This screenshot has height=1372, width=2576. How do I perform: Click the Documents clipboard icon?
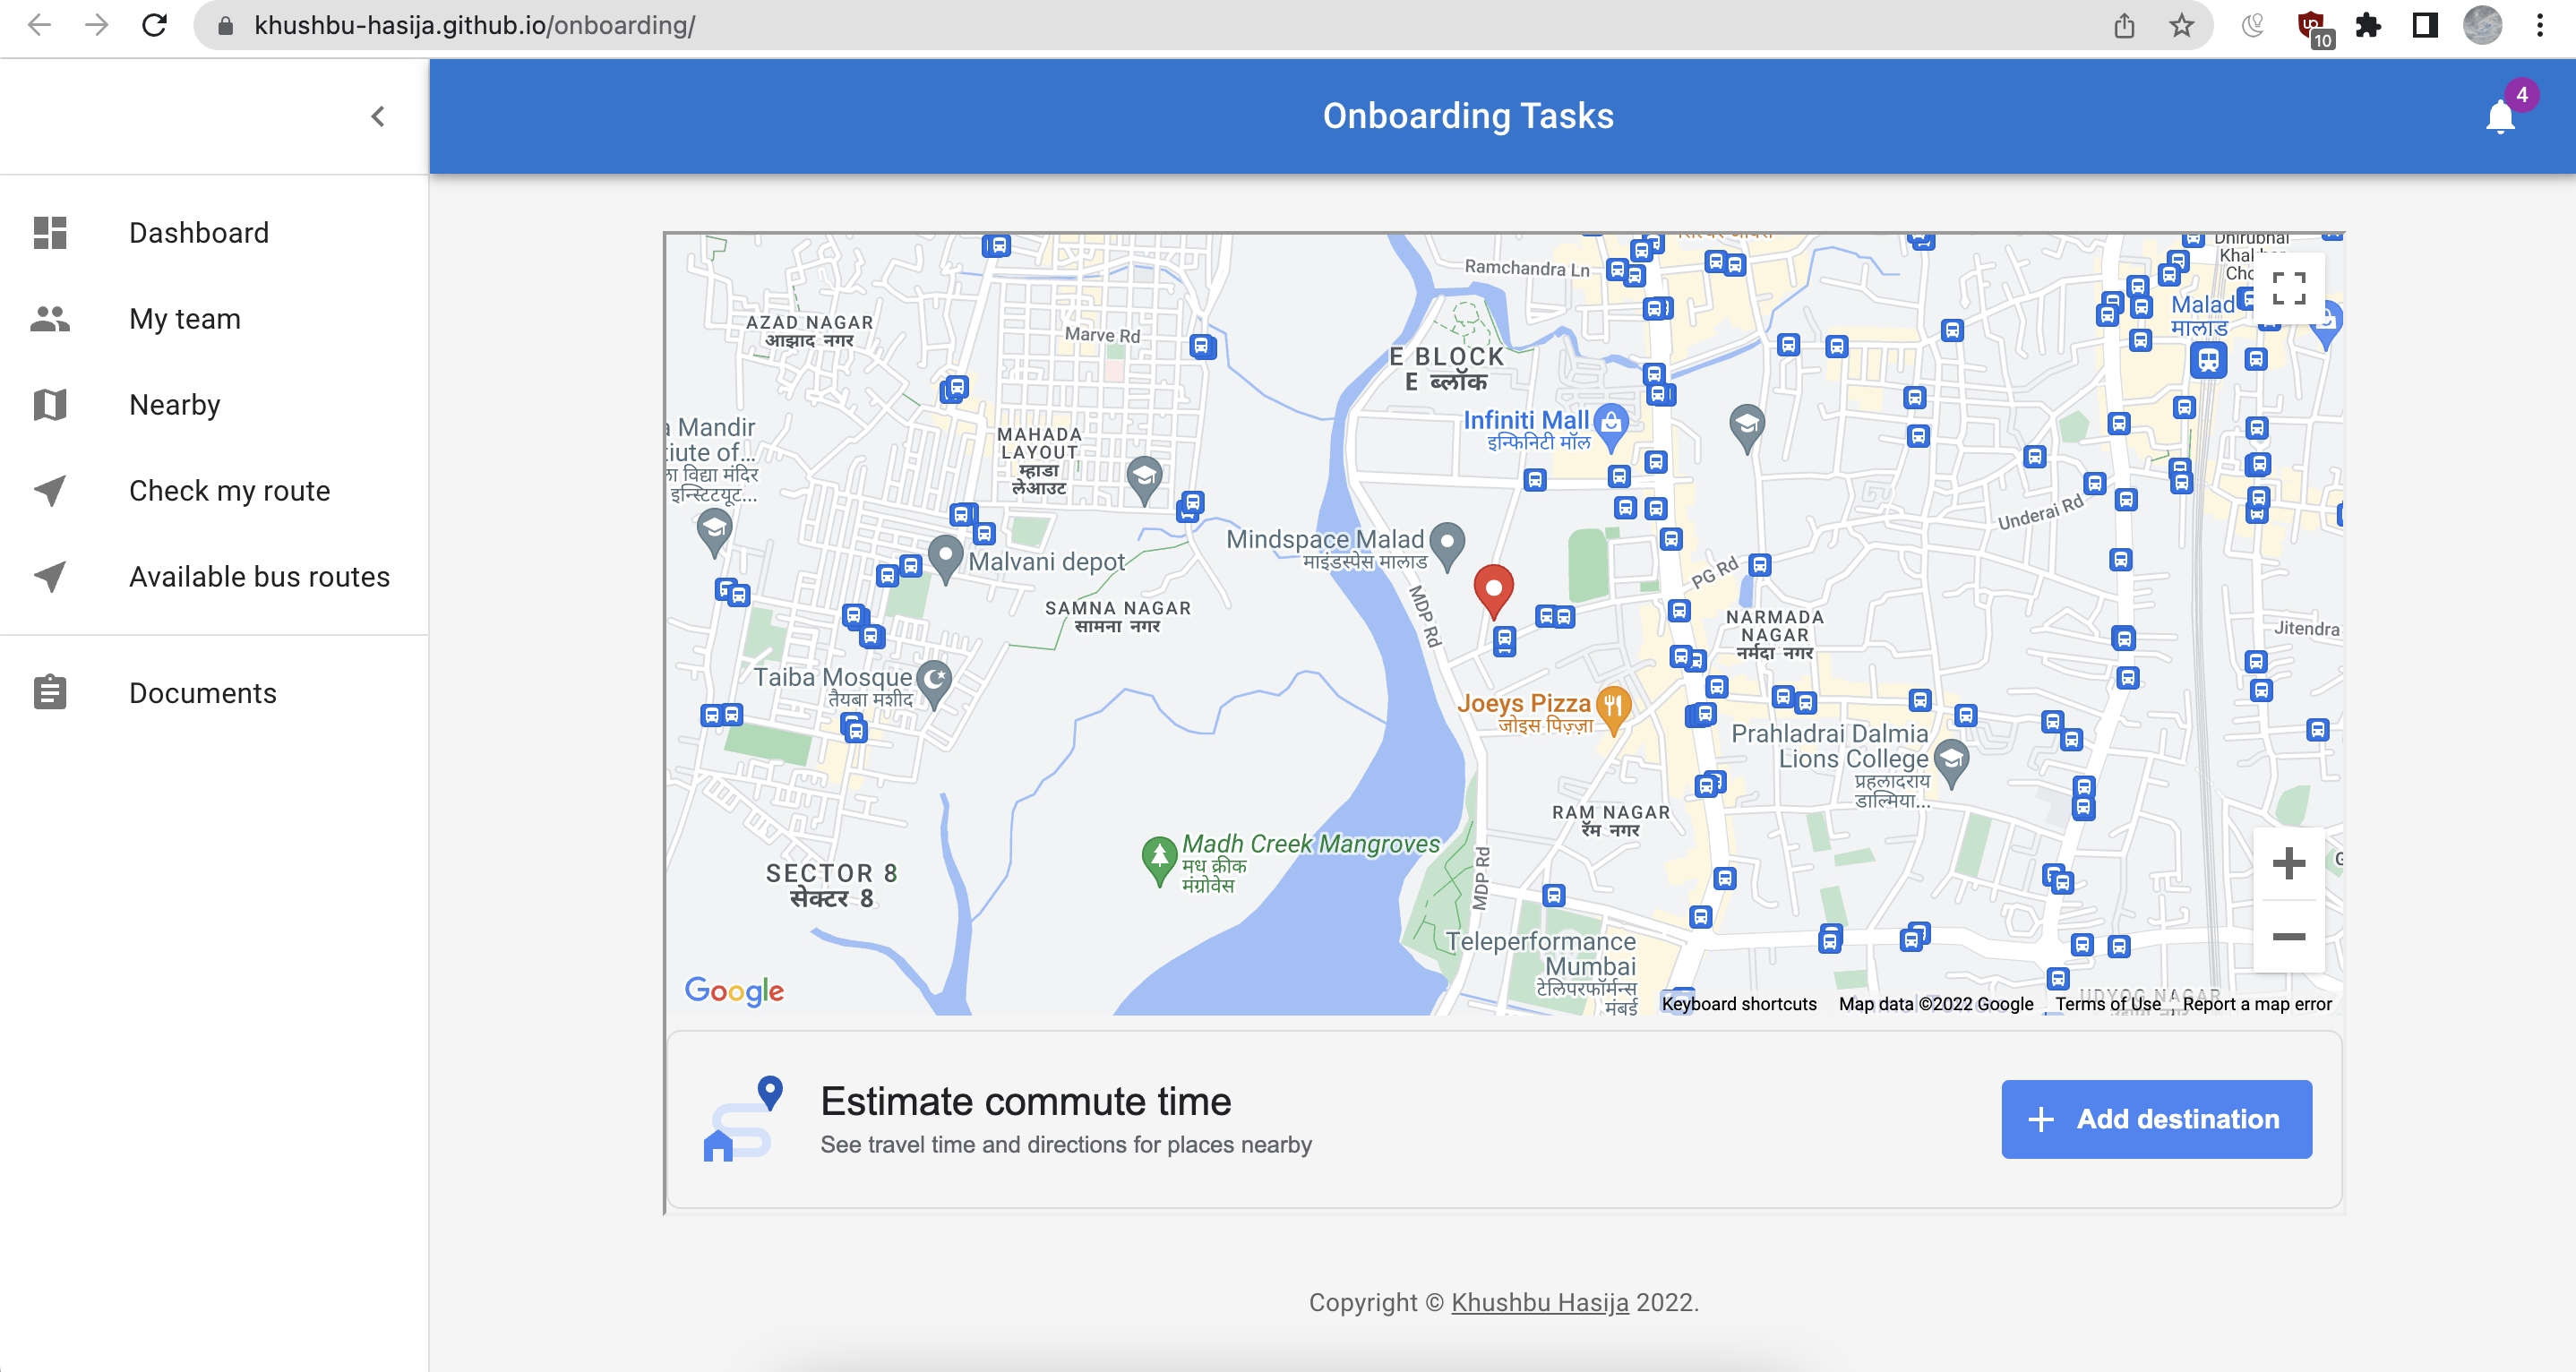pos(50,692)
